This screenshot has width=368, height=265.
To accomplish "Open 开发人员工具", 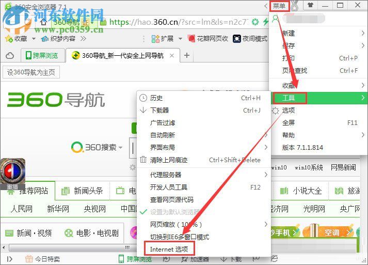I will (x=203, y=187).
